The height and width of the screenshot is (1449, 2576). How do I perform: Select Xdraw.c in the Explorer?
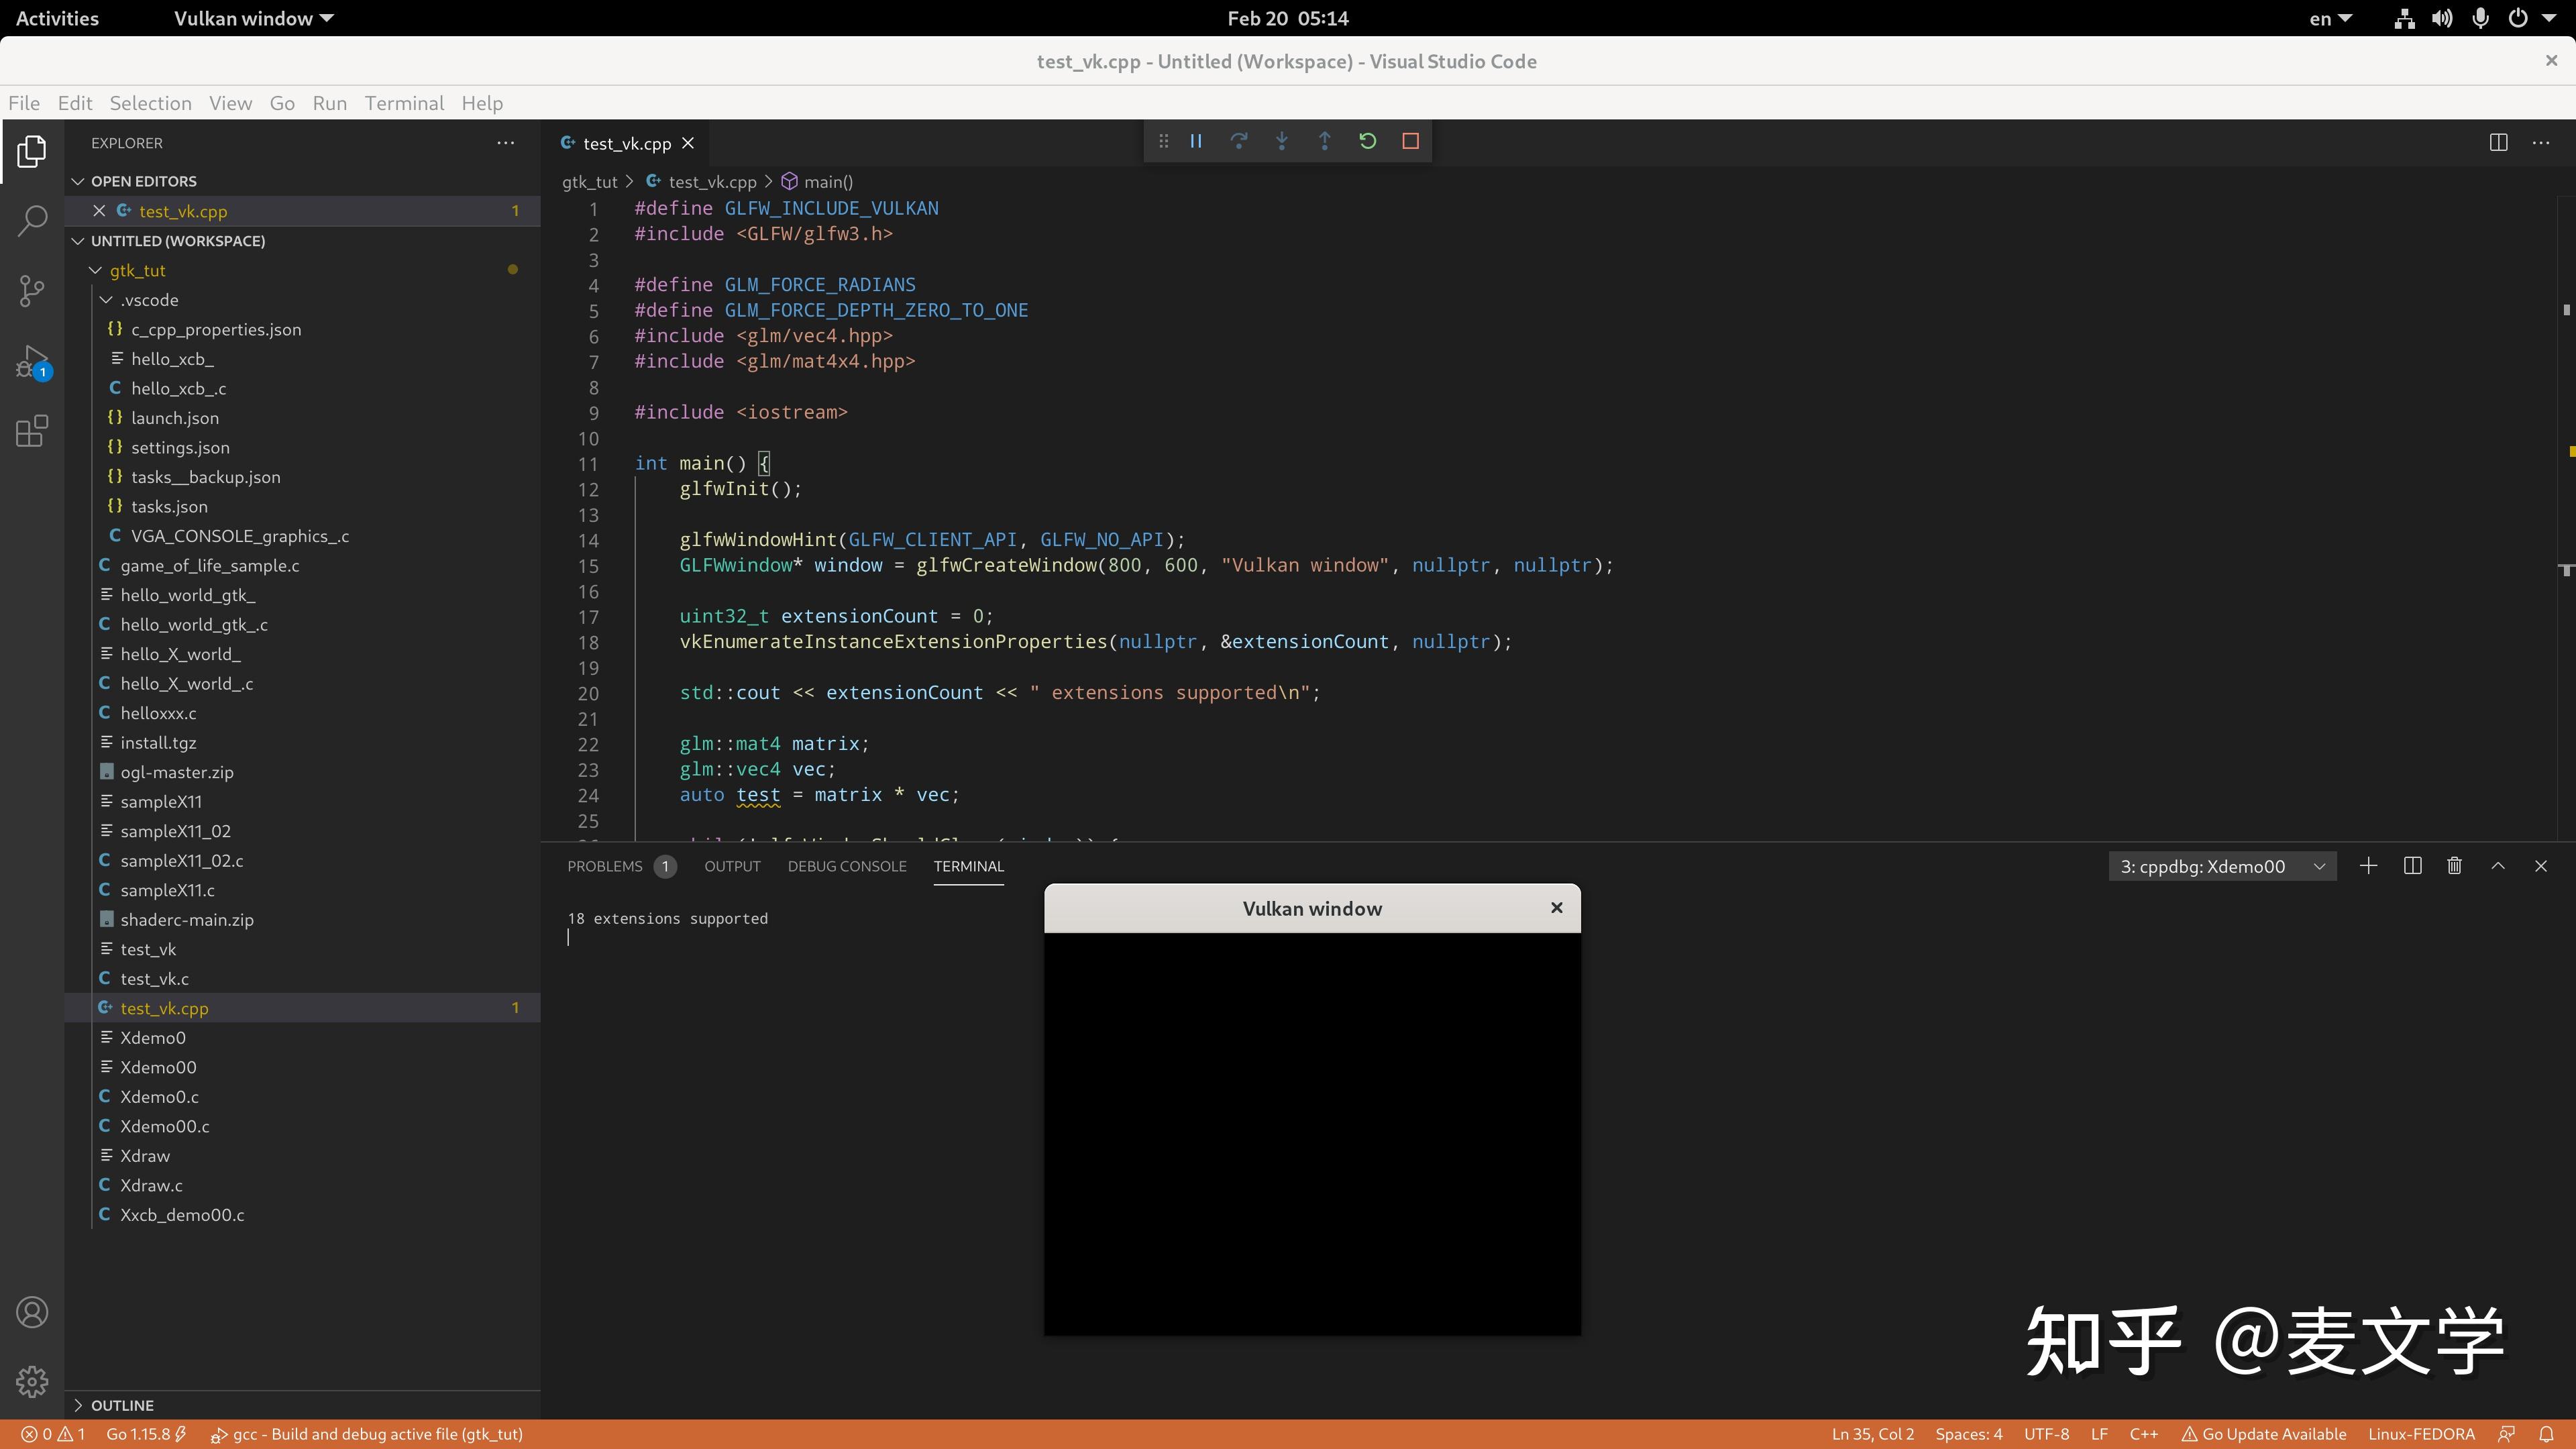click(152, 1185)
